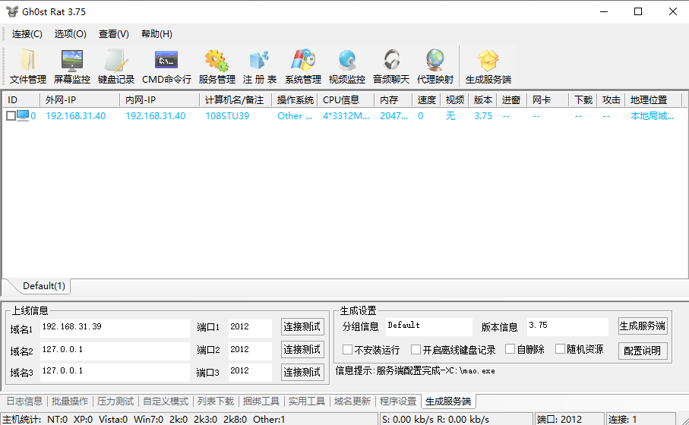Open the 代理映射 globe icon
The width and height of the screenshot is (689, 425).
435,66
